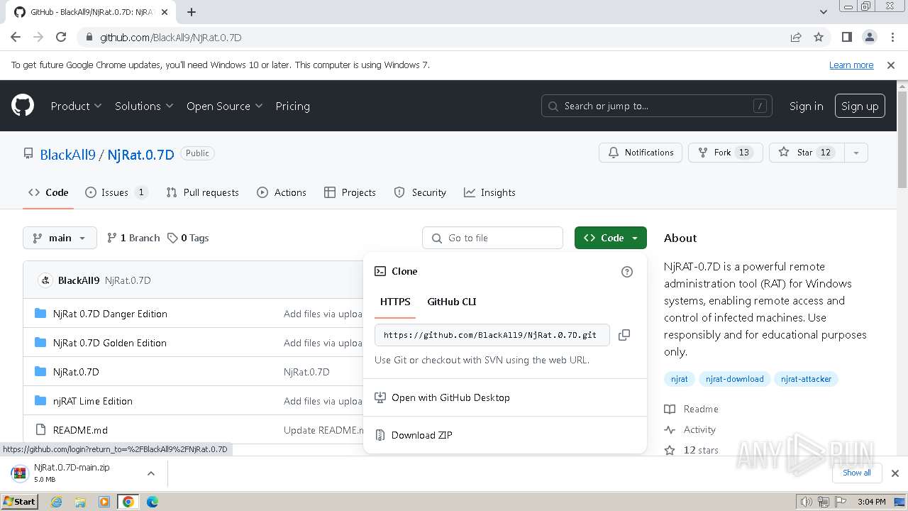Screen dimensions: 908x511
Task: Share this page from the address bar
Action: [x=796, y=37]
